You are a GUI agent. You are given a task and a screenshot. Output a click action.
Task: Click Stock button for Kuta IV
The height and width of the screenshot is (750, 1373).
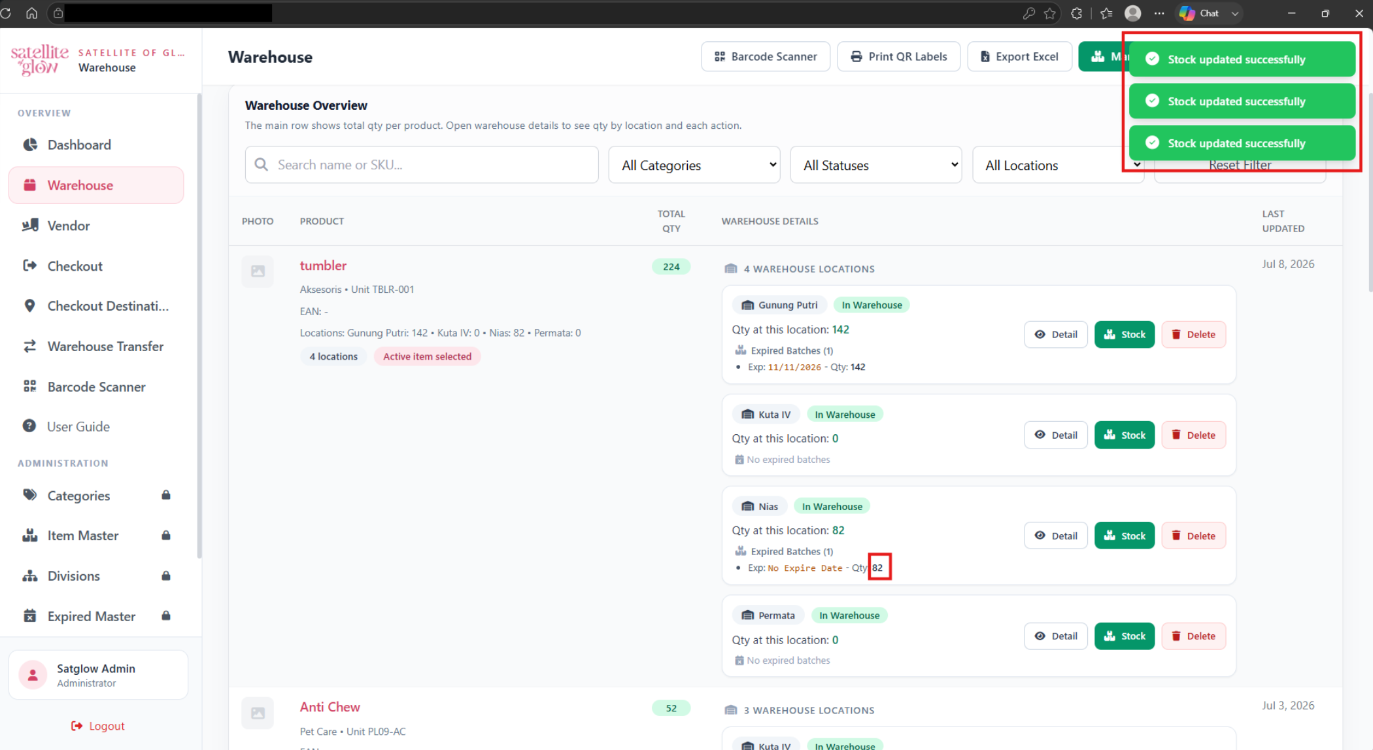tap(1125, 435)
